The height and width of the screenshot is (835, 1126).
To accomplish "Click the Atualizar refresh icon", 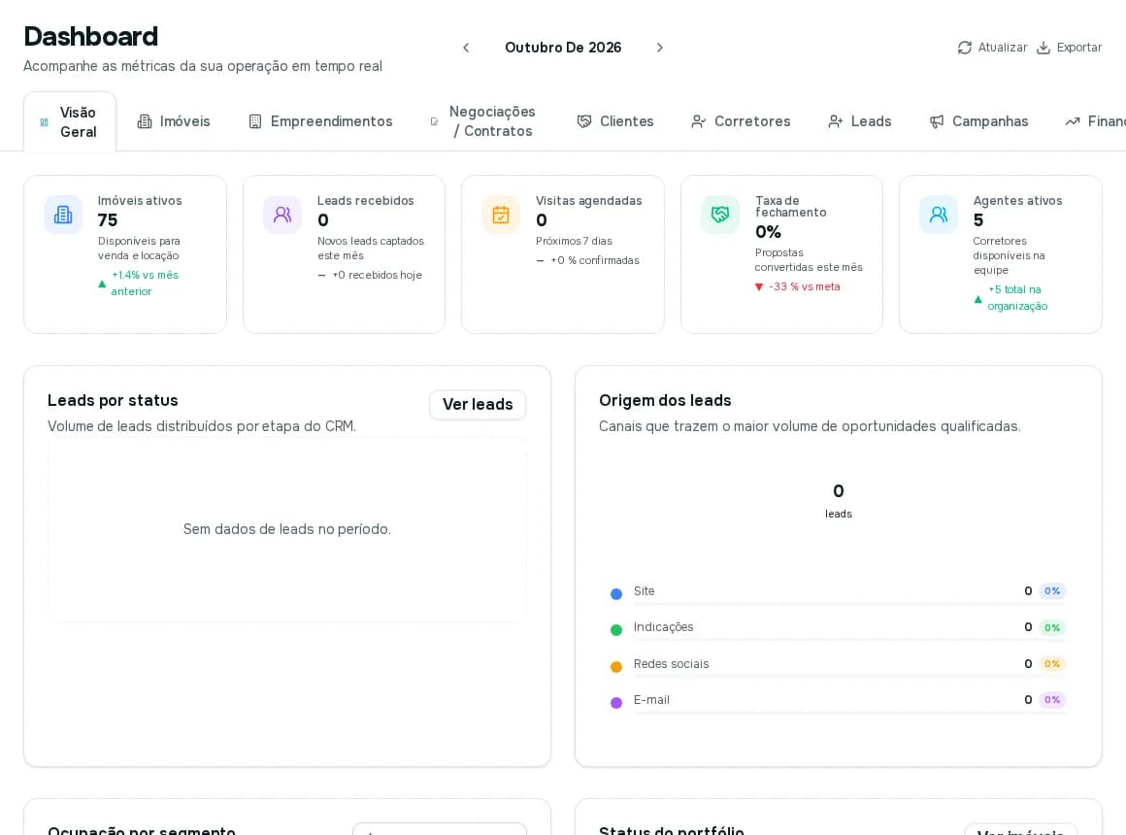I will point(965,48).
